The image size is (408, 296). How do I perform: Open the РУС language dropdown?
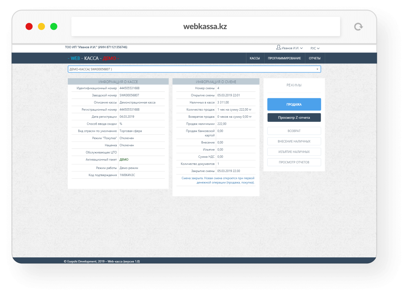tap(315, 48)
